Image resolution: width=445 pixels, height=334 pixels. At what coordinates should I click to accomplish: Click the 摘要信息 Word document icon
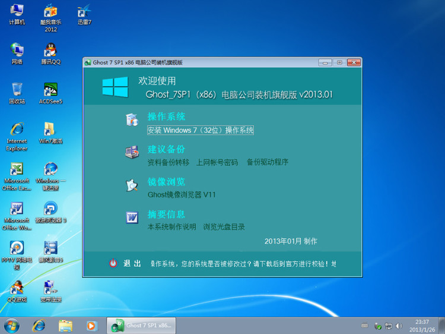(131, 218)
